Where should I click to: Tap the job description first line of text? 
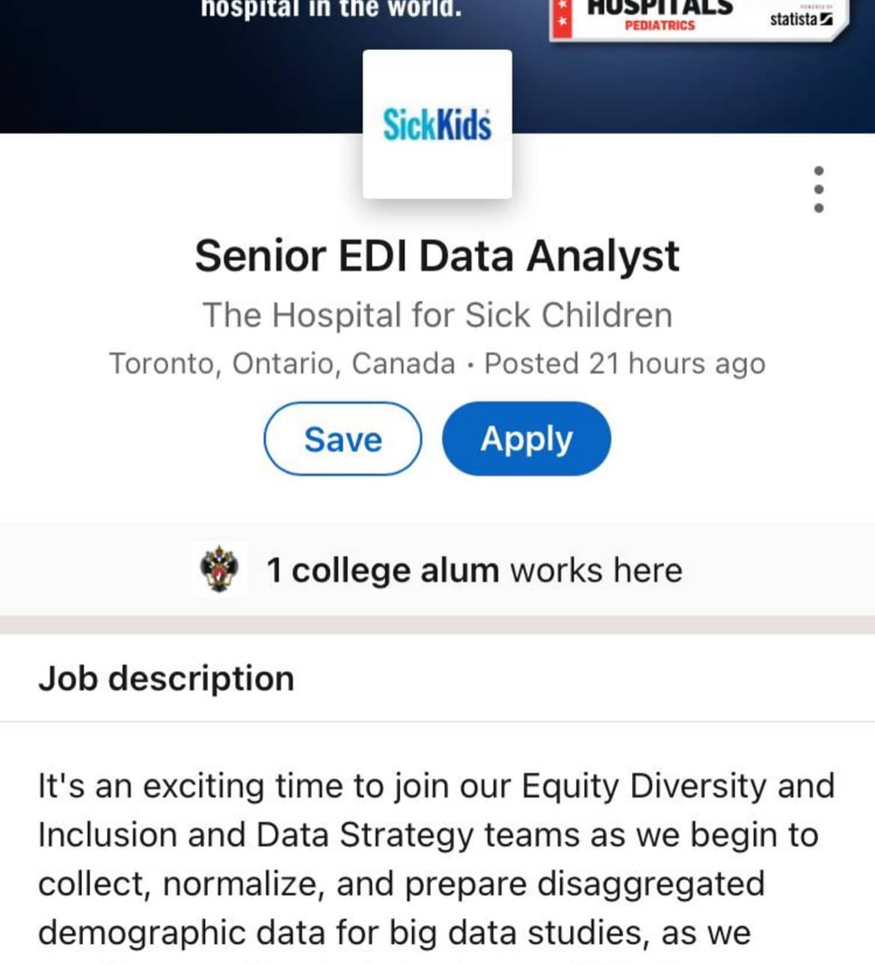coord(436,786)
